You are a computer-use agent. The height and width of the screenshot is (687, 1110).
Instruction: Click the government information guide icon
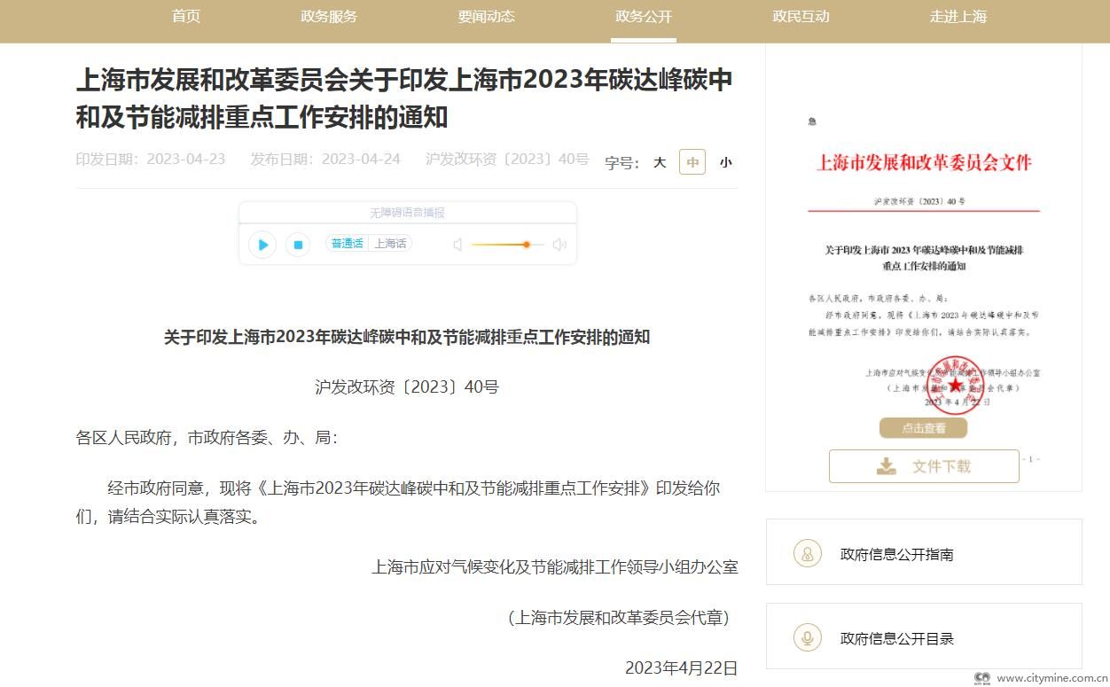(807, 554)
